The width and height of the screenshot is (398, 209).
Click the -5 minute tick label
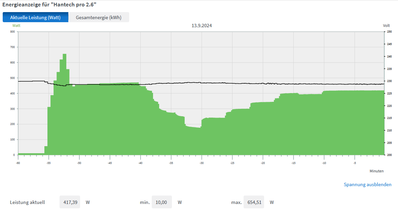355,163
